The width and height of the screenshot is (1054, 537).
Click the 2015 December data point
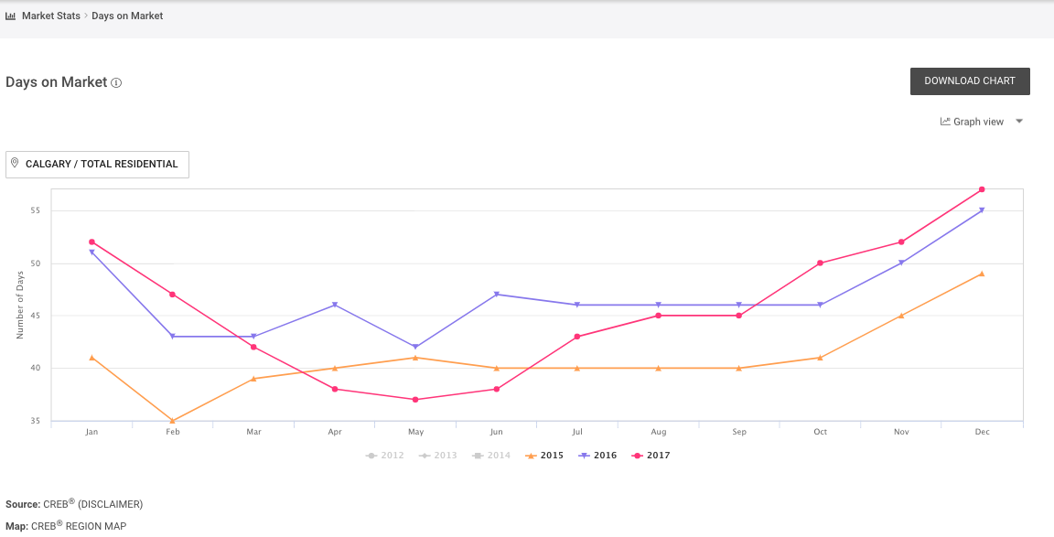[982, 274]
